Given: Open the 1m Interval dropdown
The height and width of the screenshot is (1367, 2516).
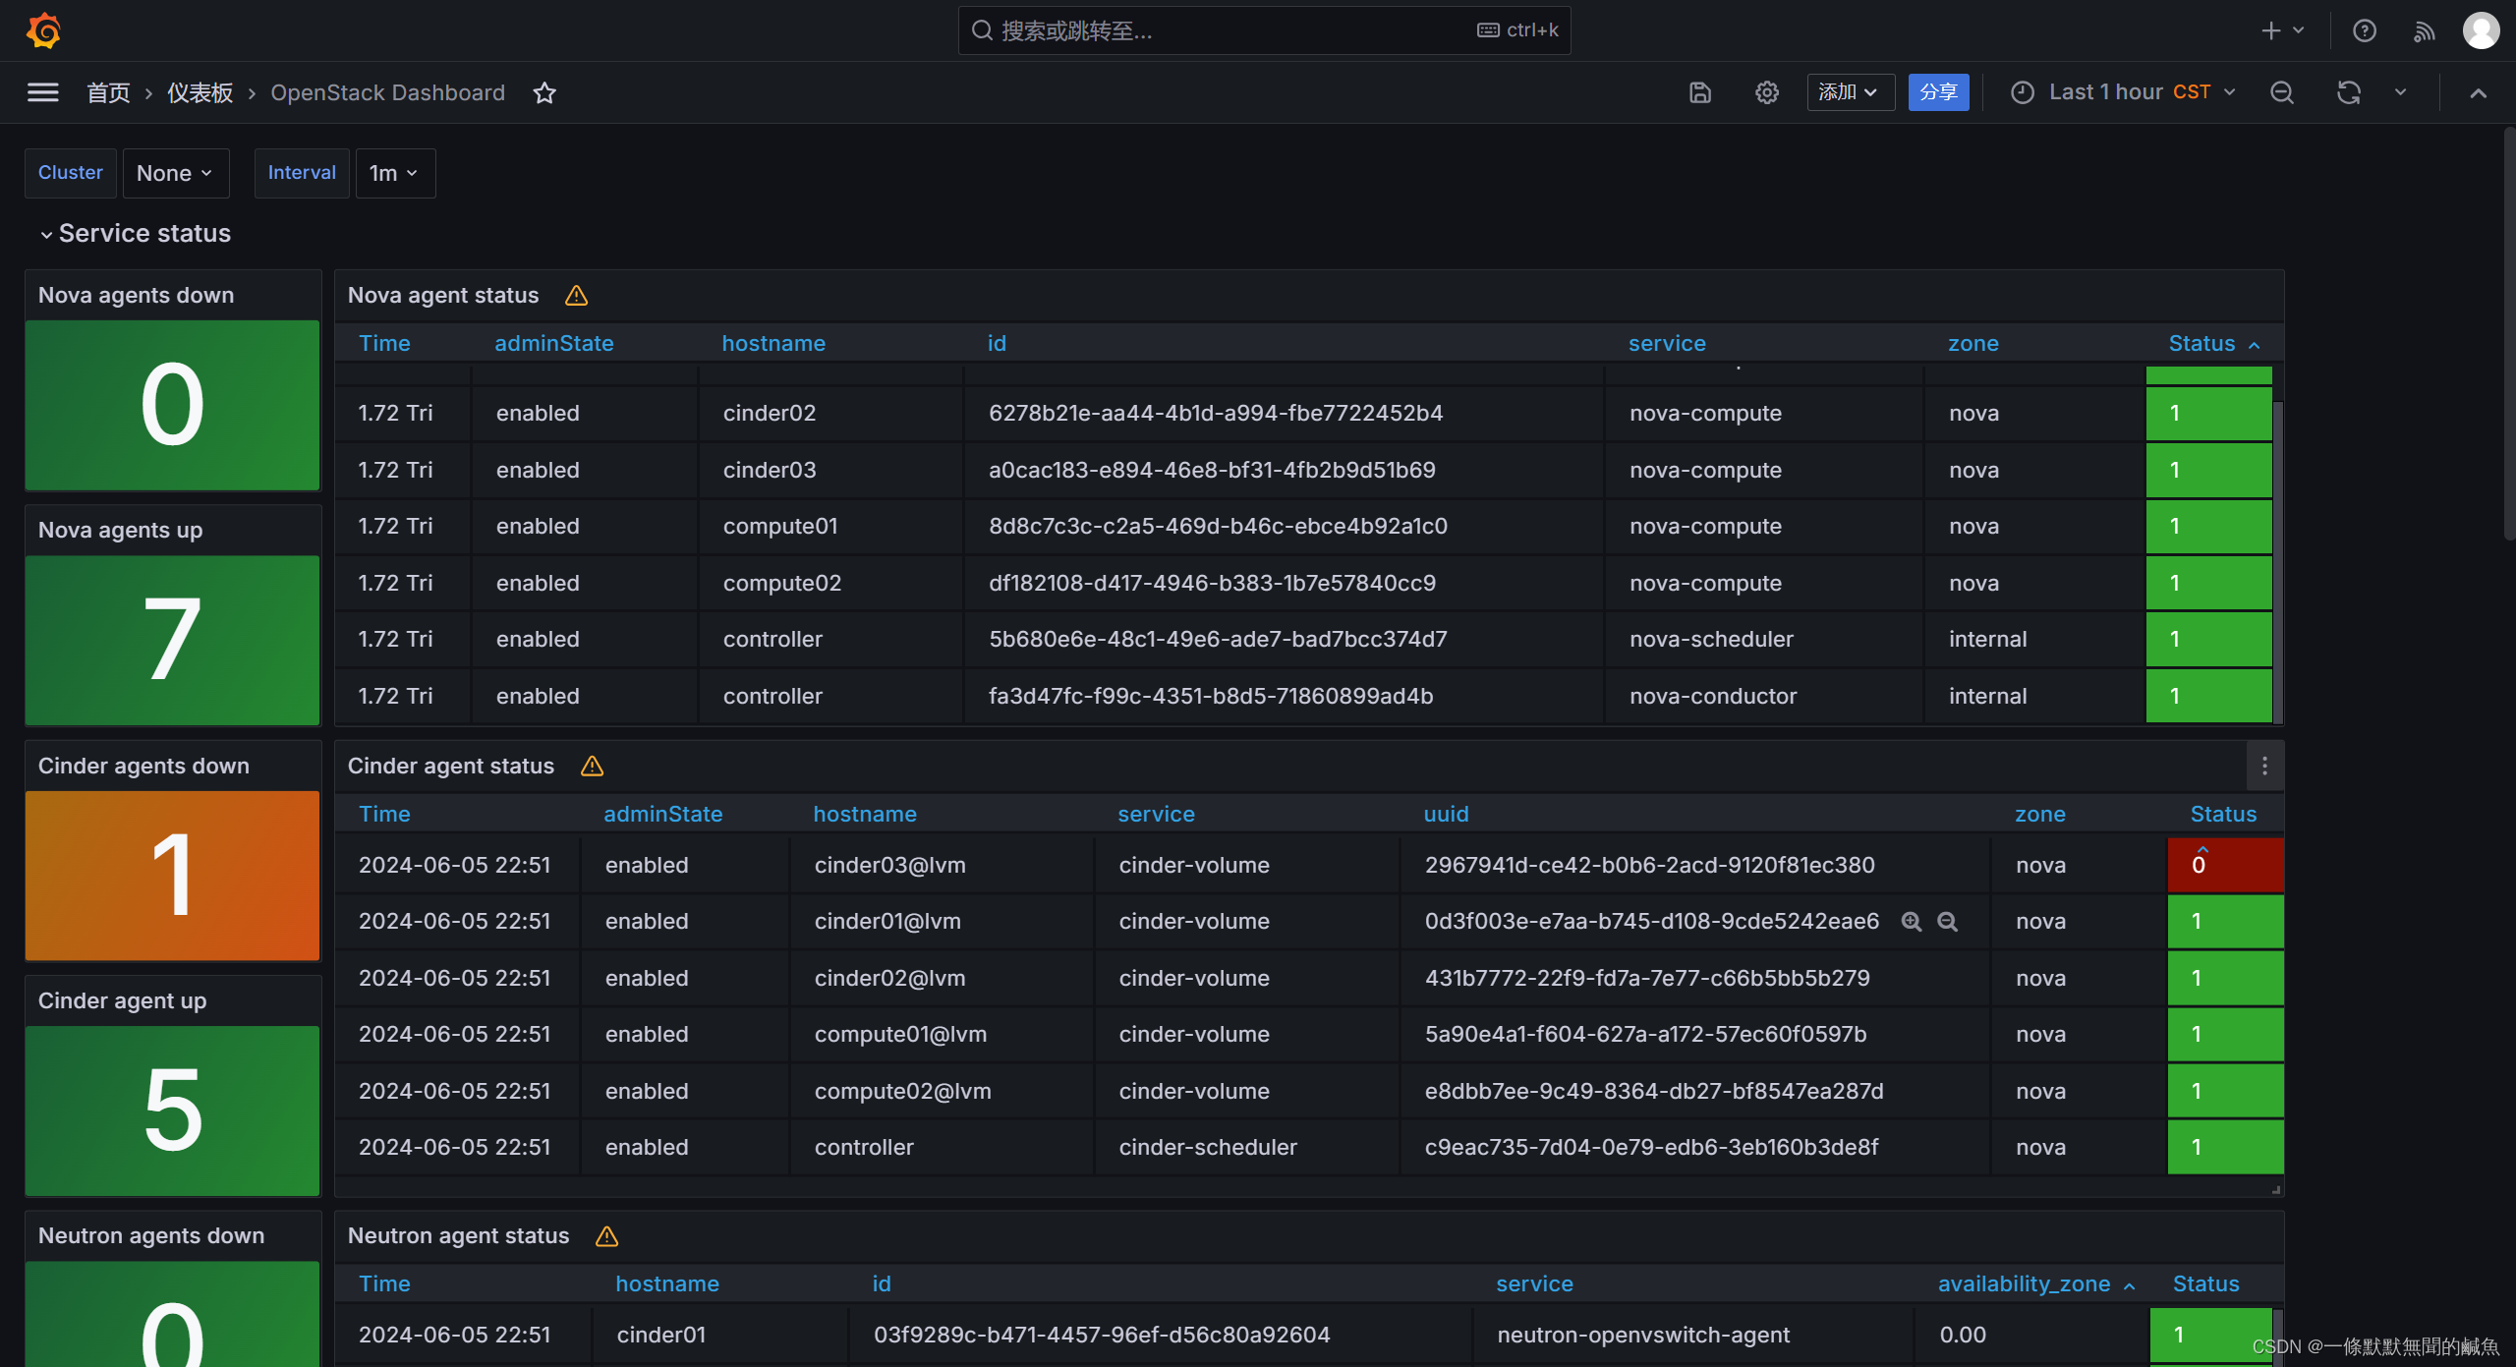Looking at the screenshot, I should pos(394,173).
